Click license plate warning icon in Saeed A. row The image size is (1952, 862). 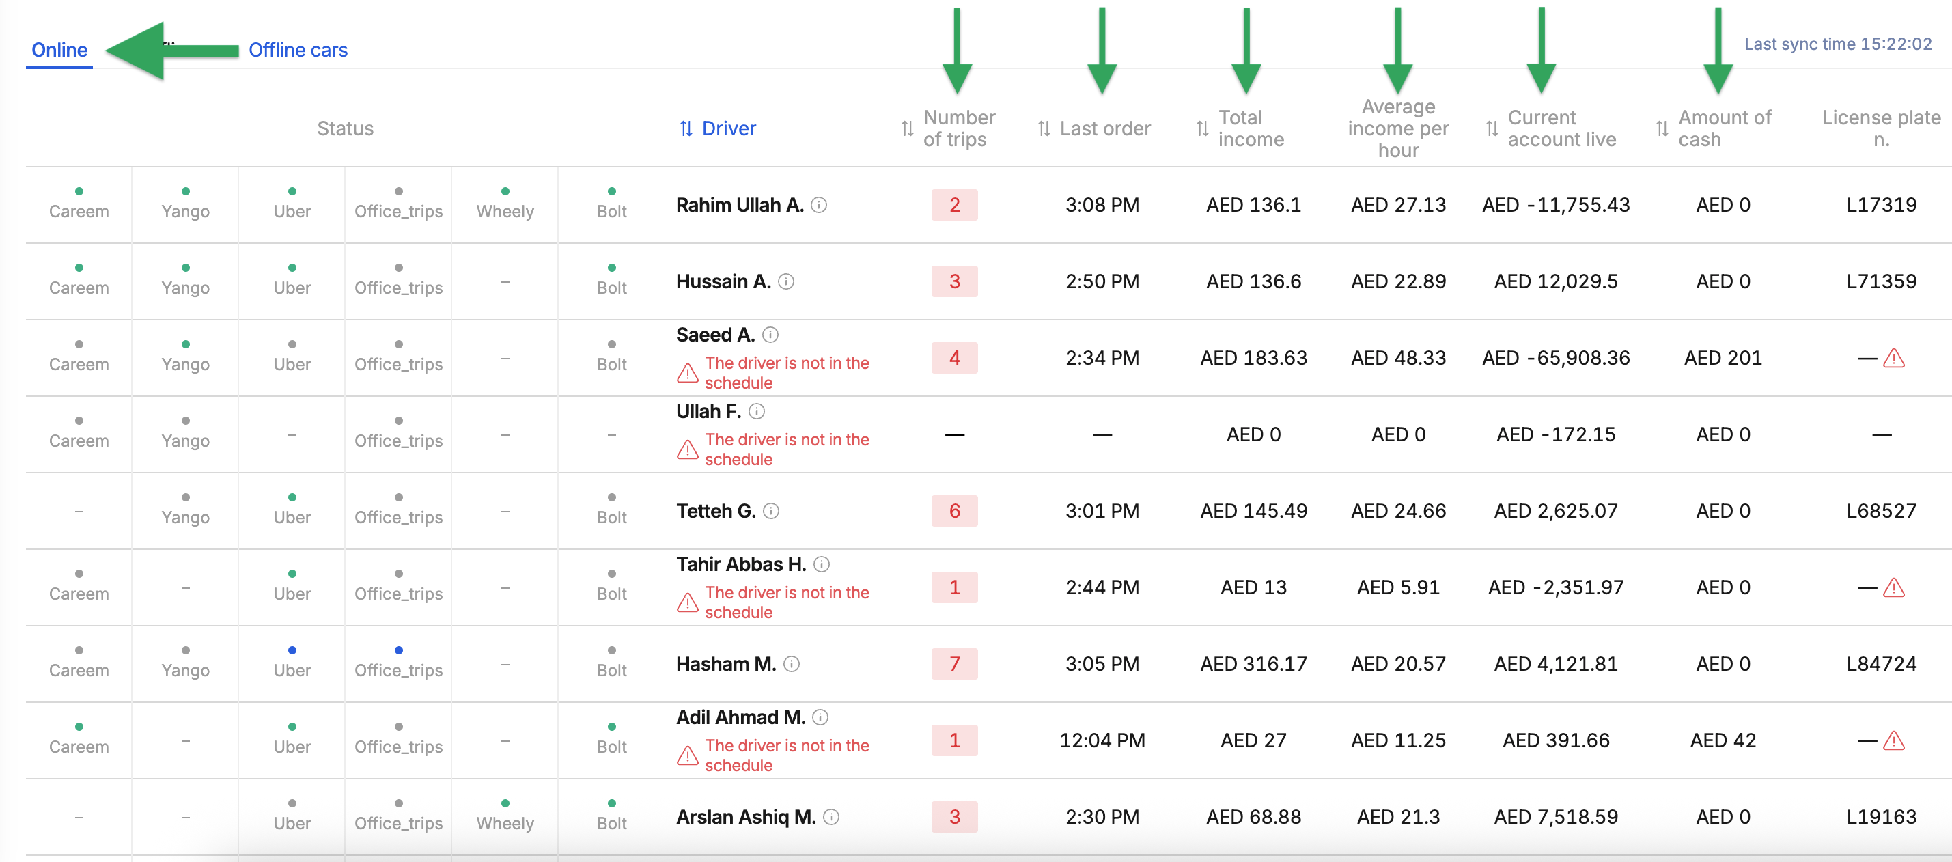pos(1894,358)
